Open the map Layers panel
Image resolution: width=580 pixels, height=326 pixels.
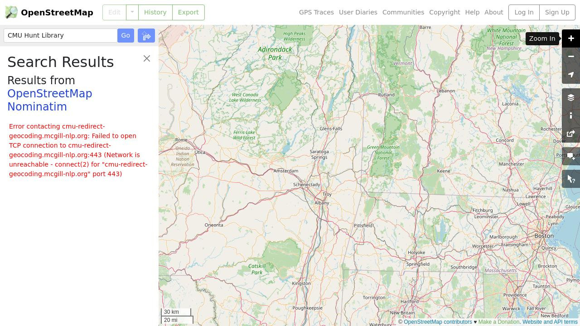point(571,98)
